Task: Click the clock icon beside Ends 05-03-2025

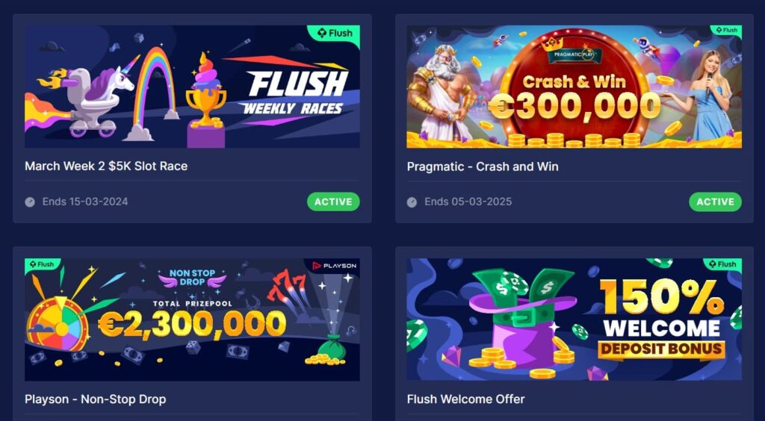Action: tap(412, 202)
